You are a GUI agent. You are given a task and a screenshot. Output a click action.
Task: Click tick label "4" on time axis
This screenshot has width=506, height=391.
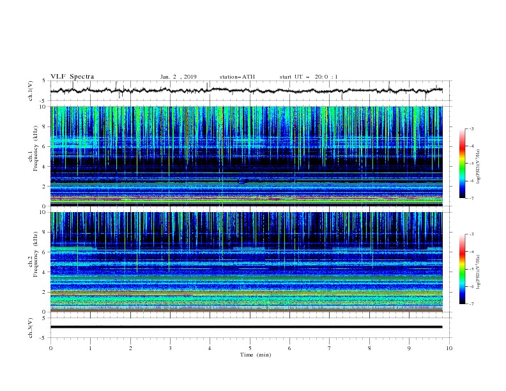210,348
